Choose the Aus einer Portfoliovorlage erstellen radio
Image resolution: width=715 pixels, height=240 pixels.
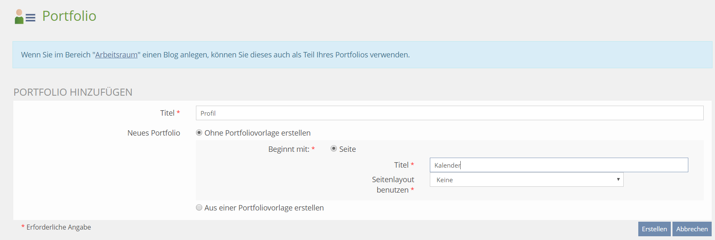[x=199, y=208]
